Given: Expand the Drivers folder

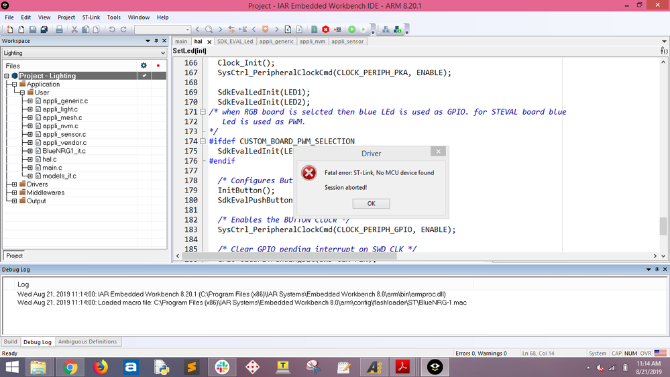Looking at the screenshot, I should pos(15,184).
